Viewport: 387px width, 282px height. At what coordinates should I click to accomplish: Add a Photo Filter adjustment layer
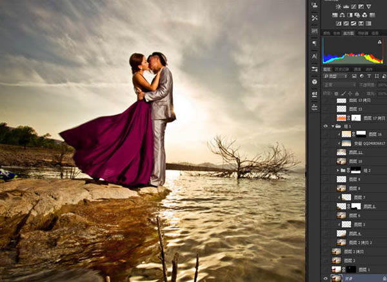(357, 15)
